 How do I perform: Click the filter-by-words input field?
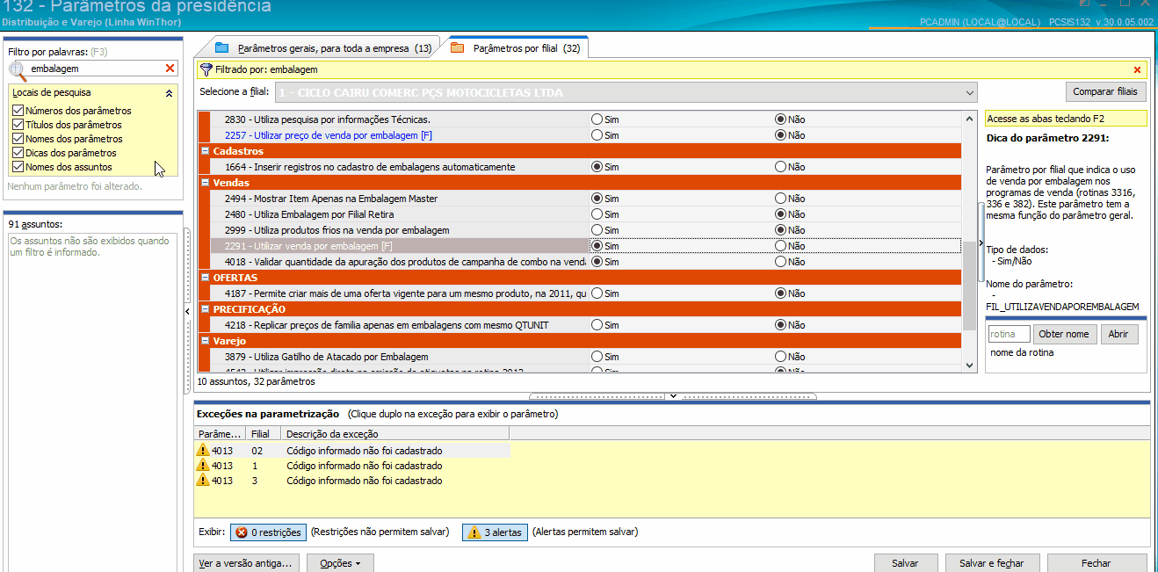94,69
